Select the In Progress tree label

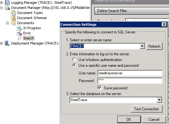point(32,28)
